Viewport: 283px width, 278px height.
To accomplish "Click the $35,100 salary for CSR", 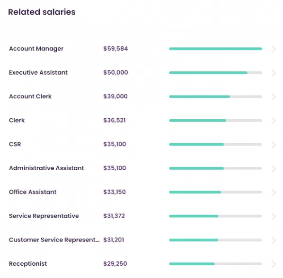I will click(x=115, y=144).
